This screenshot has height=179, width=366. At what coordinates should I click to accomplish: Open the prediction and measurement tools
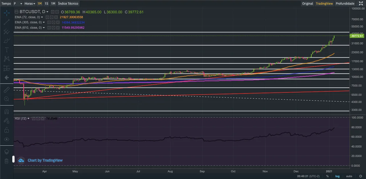pyautogui.click(x=7, y=68)
